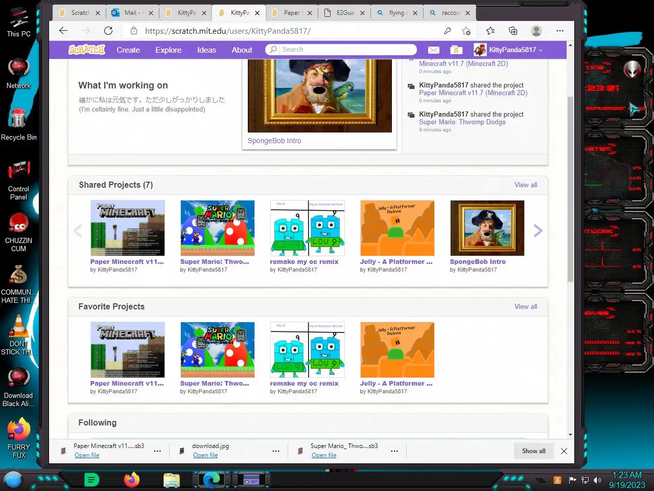
Task: Click Open file for Super Mario sb3
Action: click(x=324, y=455)
